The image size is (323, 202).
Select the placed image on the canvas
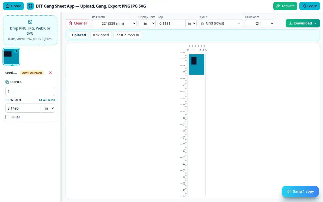pyautogui.click(x=196, y=64)
